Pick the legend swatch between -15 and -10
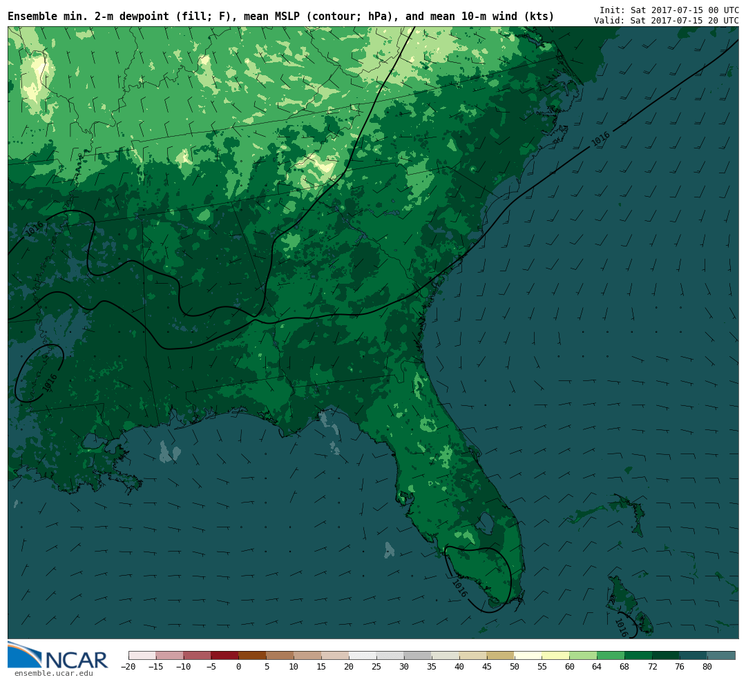The width and height of the screenshot is (746, 682). (170, 655)
